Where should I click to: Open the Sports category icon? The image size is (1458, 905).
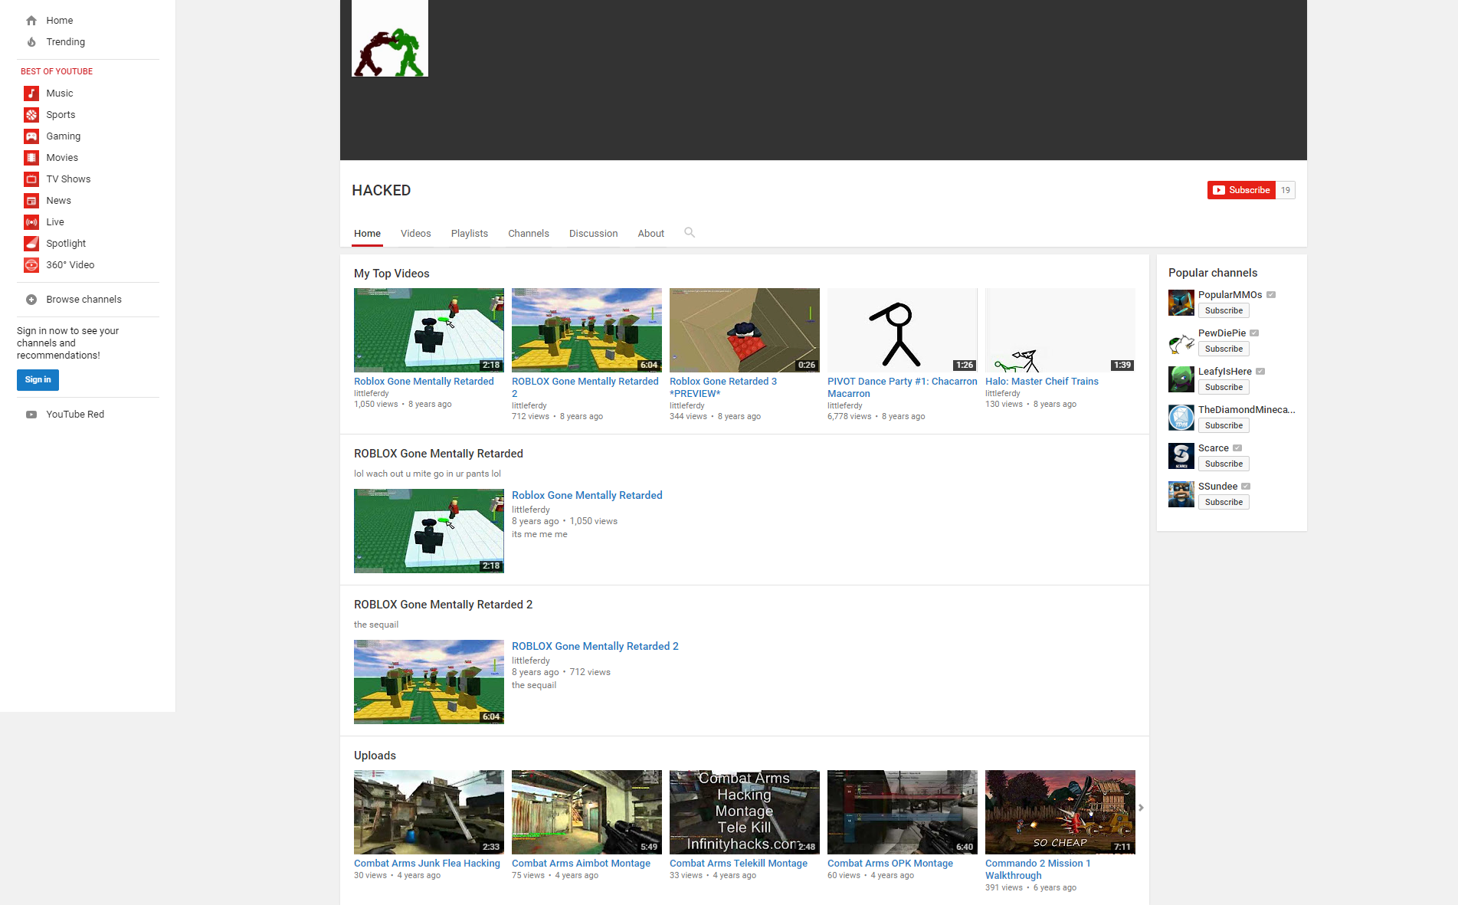pyautogui.click(x=31, y=115)
